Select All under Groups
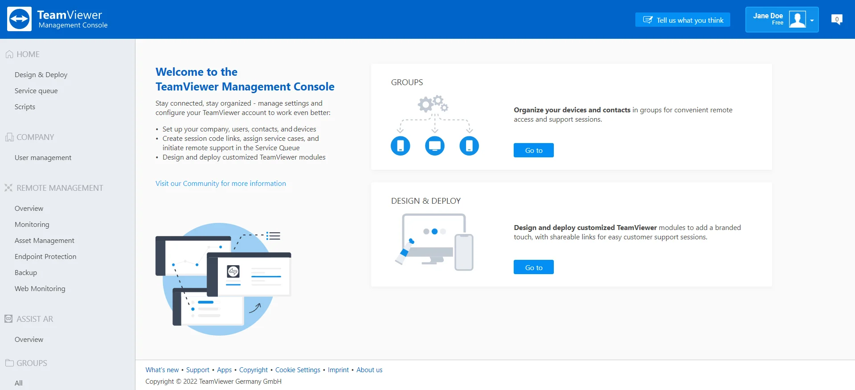 19,383
